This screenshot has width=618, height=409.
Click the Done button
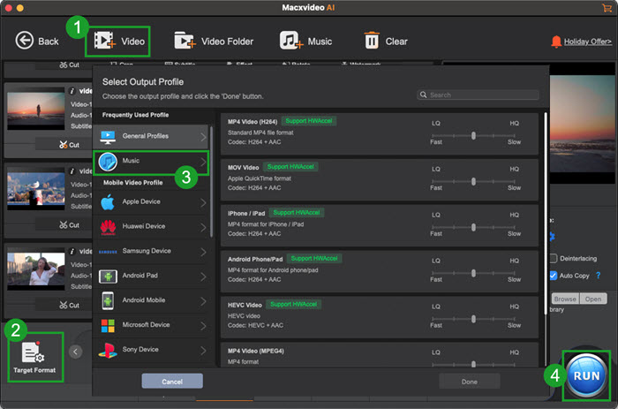coord(470,382)
